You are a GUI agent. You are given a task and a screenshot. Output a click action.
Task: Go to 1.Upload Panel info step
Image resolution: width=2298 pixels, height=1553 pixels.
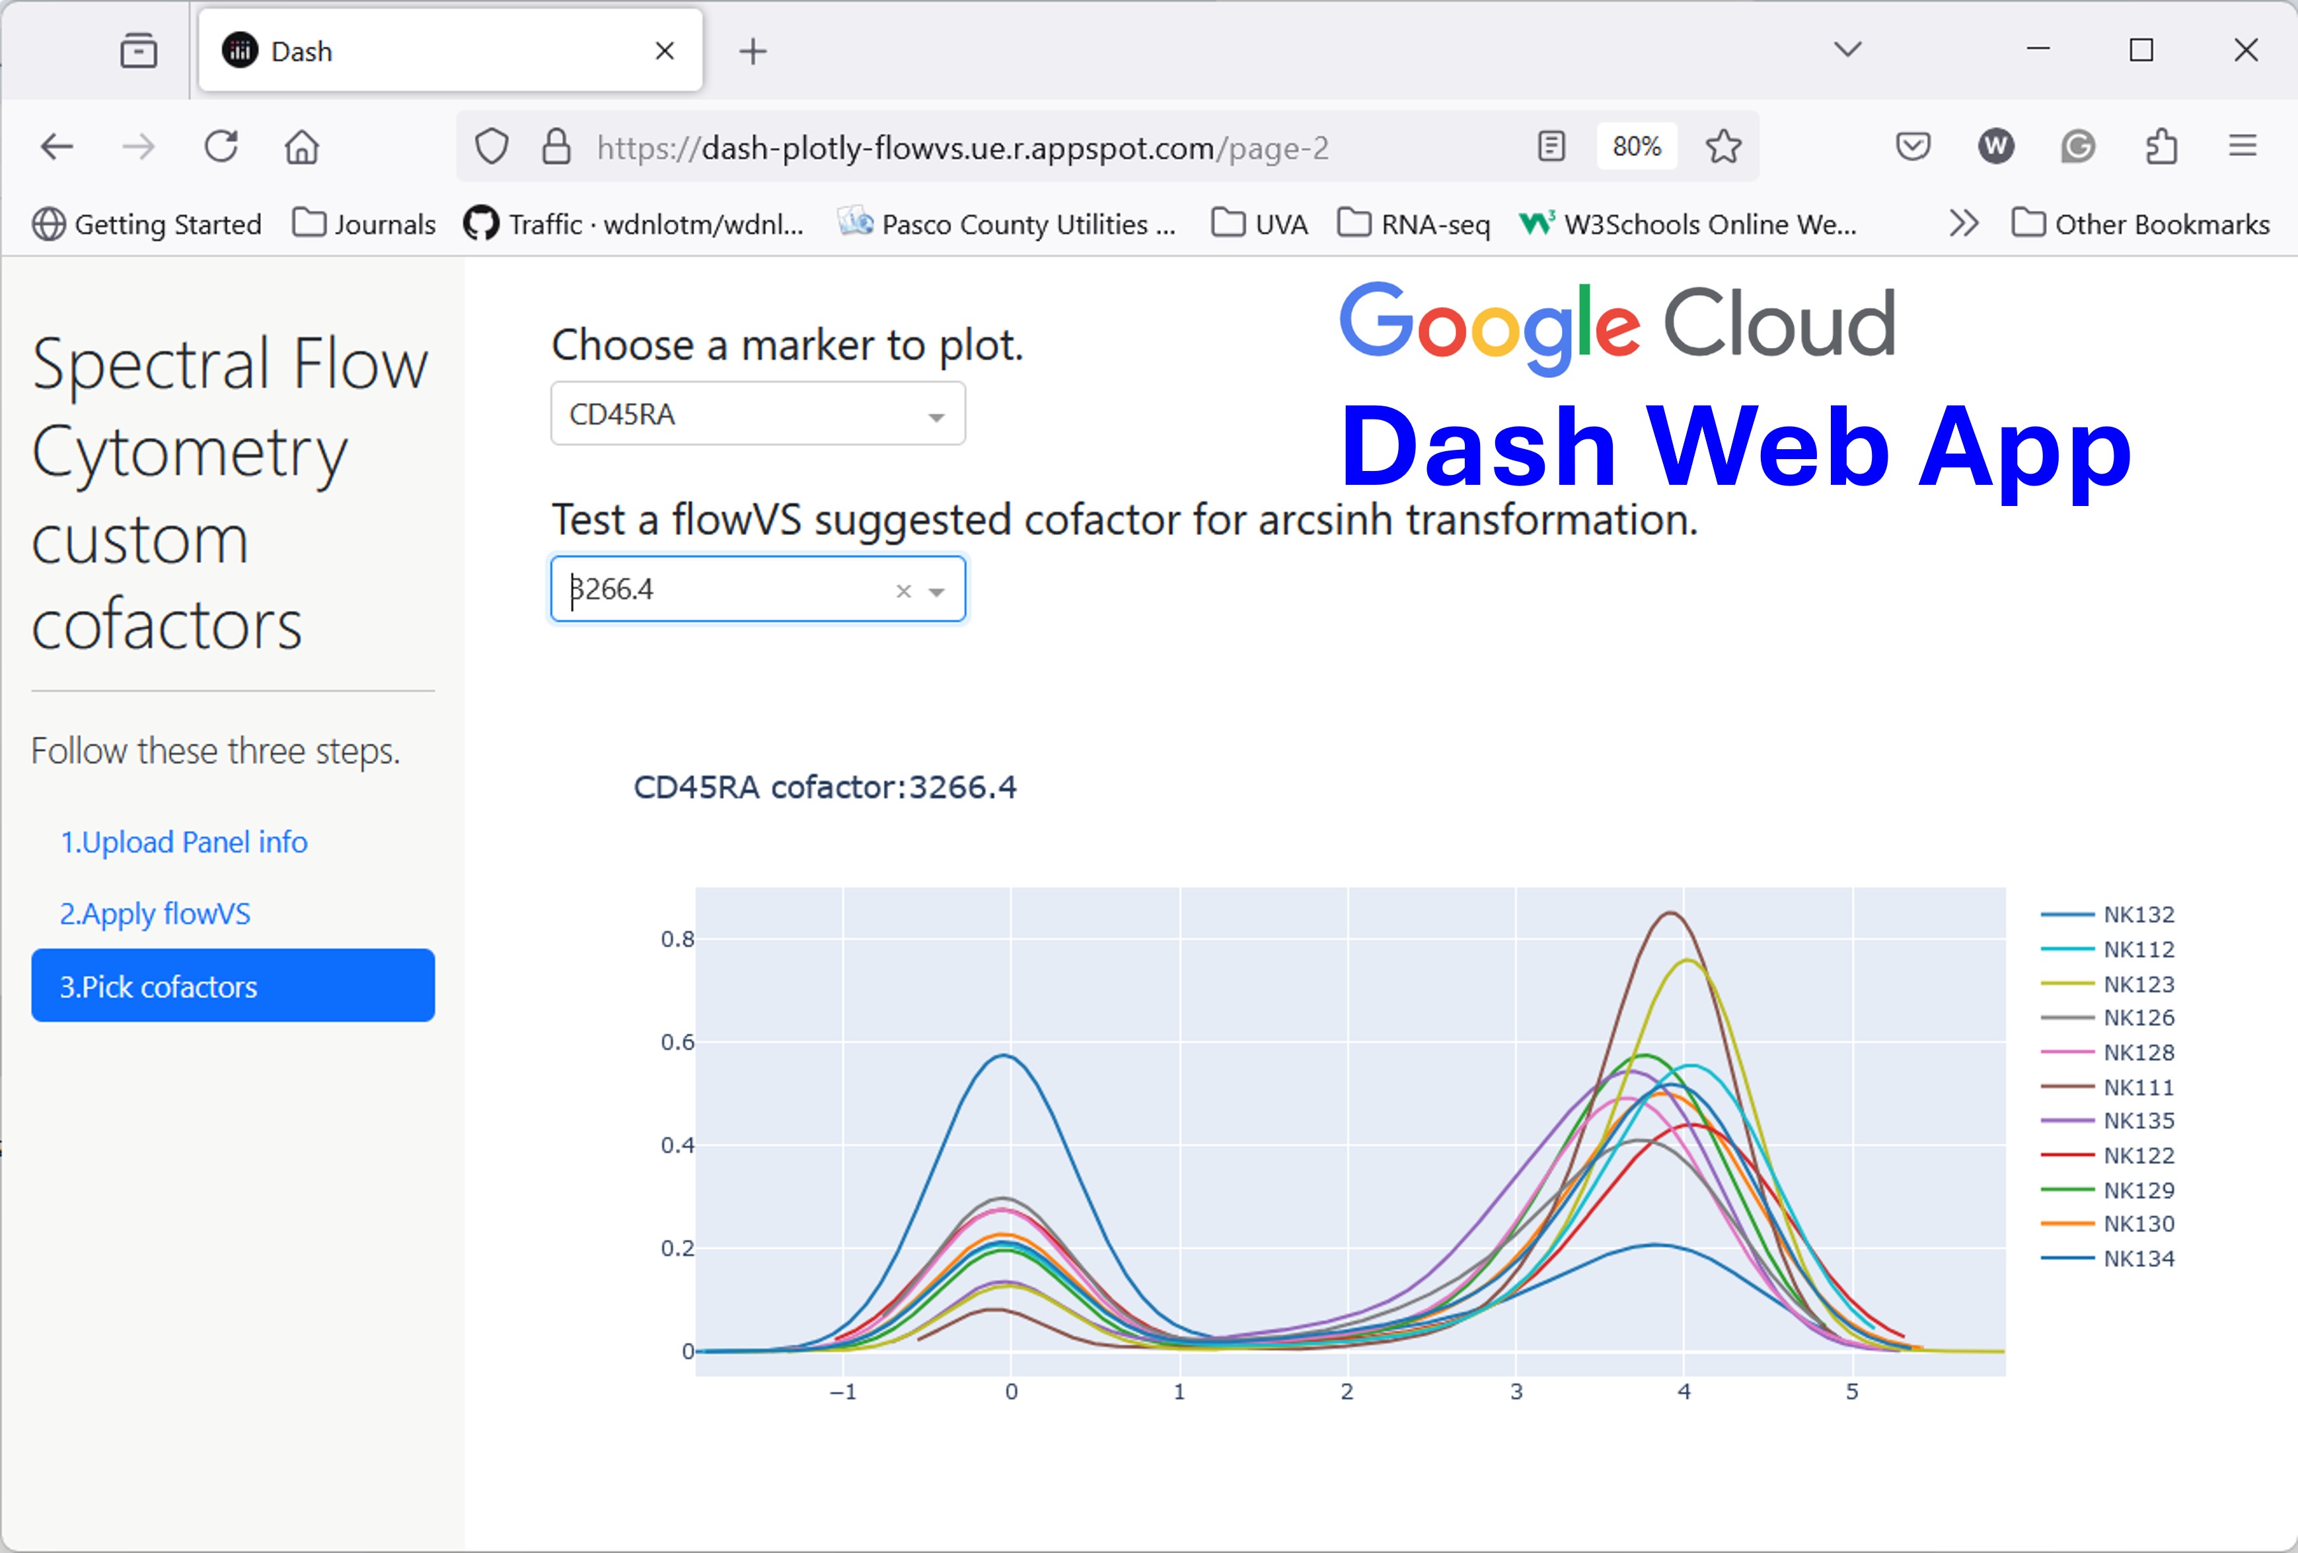(184, 842)
